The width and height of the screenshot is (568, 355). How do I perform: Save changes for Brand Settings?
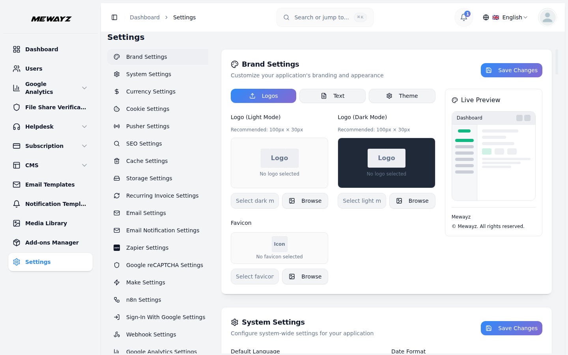pyautogui.click(x=511, y=70)
